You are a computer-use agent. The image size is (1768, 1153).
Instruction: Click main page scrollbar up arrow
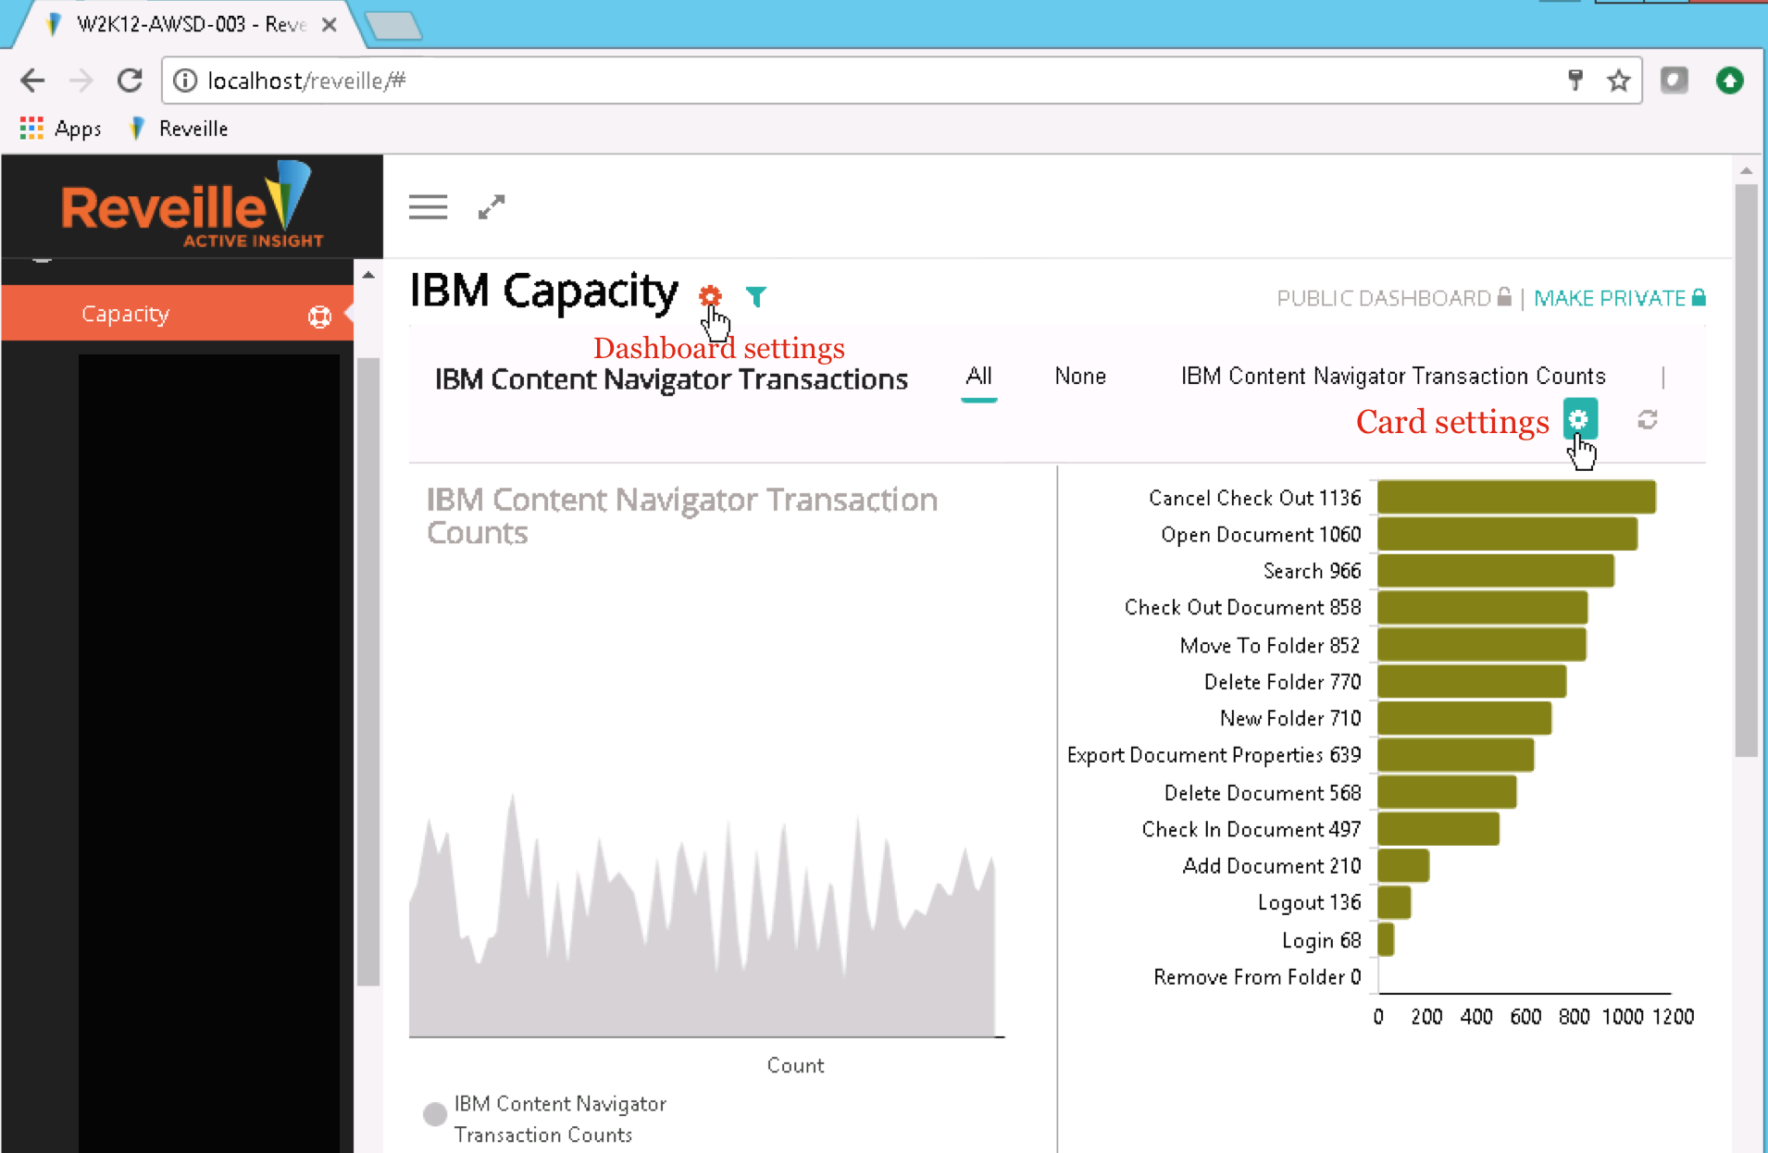click(1746, 171)
